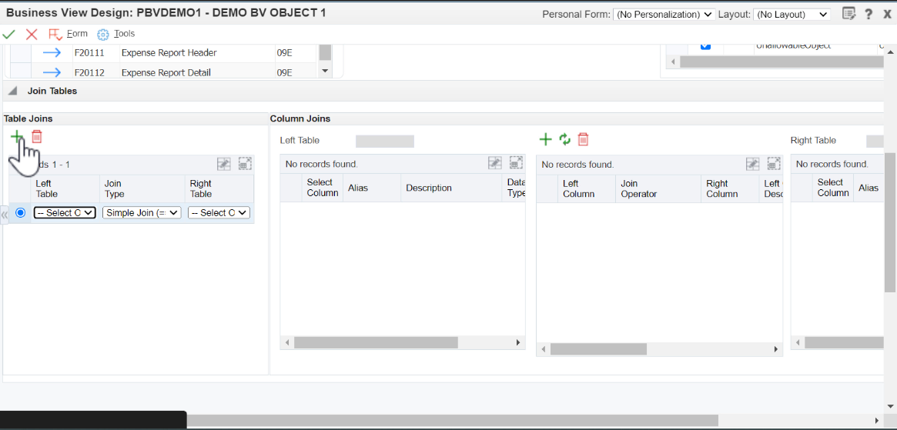Open the Right Table select dropdown
This screenshot has height=430, width=897.
[x=219, y=213]
